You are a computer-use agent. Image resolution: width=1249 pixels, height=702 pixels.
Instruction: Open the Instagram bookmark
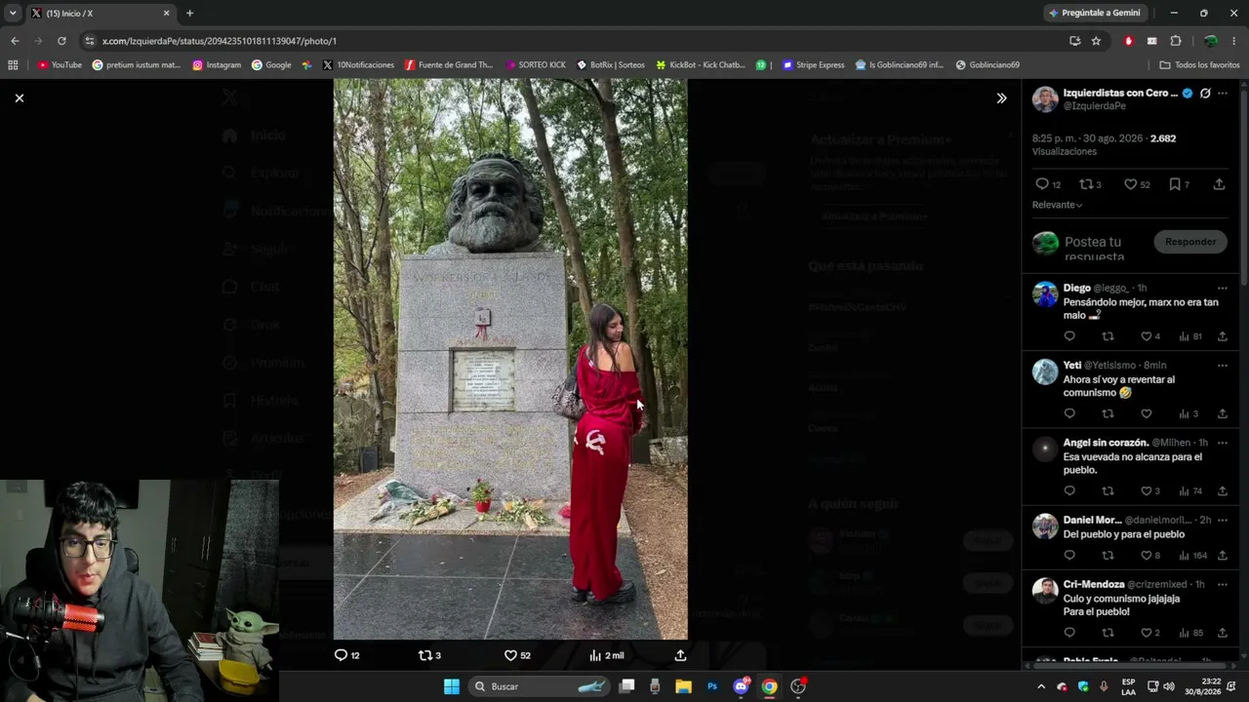[x=217, y=65]
